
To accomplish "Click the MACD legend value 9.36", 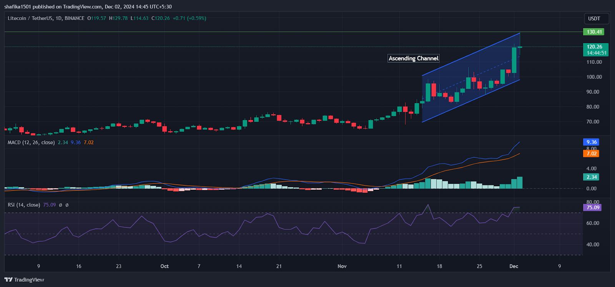I will 76,142.
